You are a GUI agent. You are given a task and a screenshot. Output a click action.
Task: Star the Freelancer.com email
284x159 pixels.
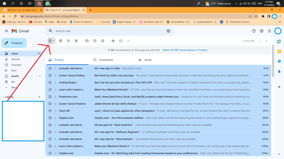point(55,97)
